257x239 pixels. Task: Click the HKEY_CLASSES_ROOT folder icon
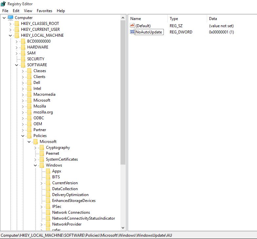(17, 24)
